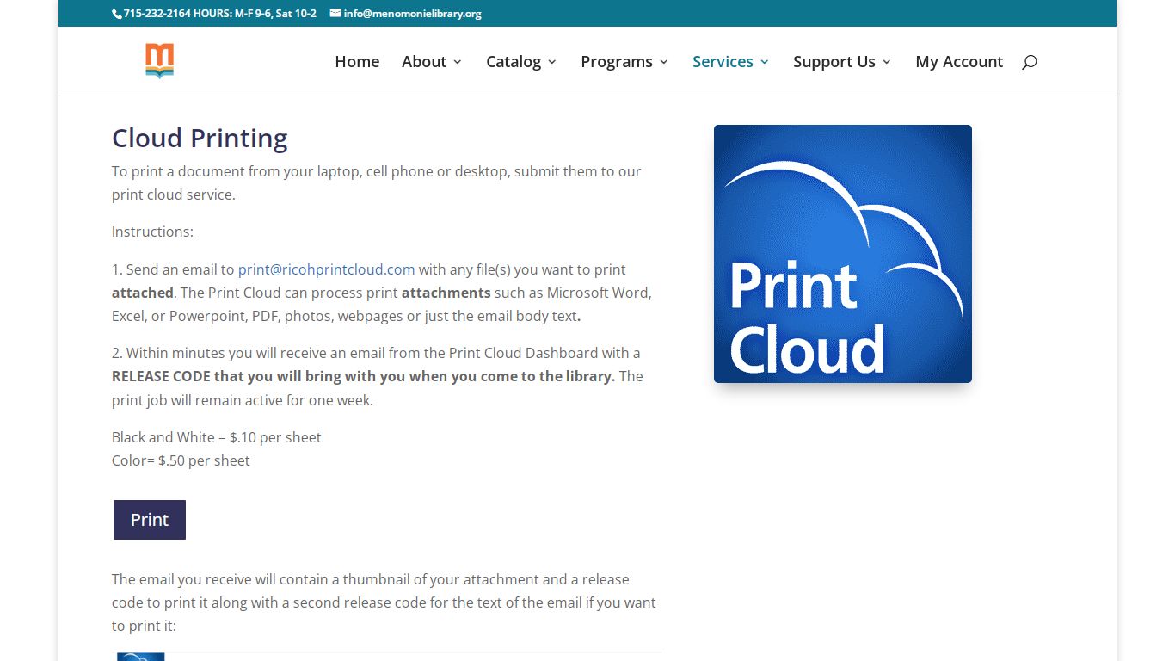This screenshot has width=1175, height=661.
Task: Click the underlined Instructions: text
Action: (152, 232)
